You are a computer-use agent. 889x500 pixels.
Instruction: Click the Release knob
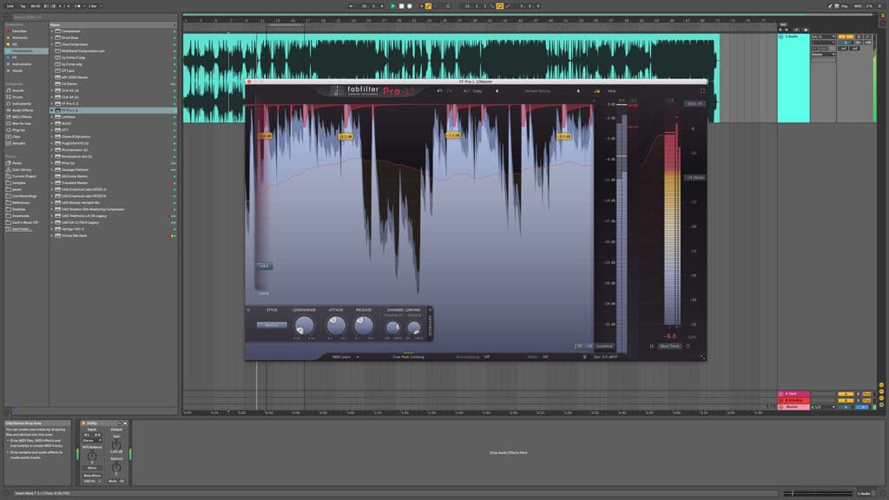(x=364, y=325)
